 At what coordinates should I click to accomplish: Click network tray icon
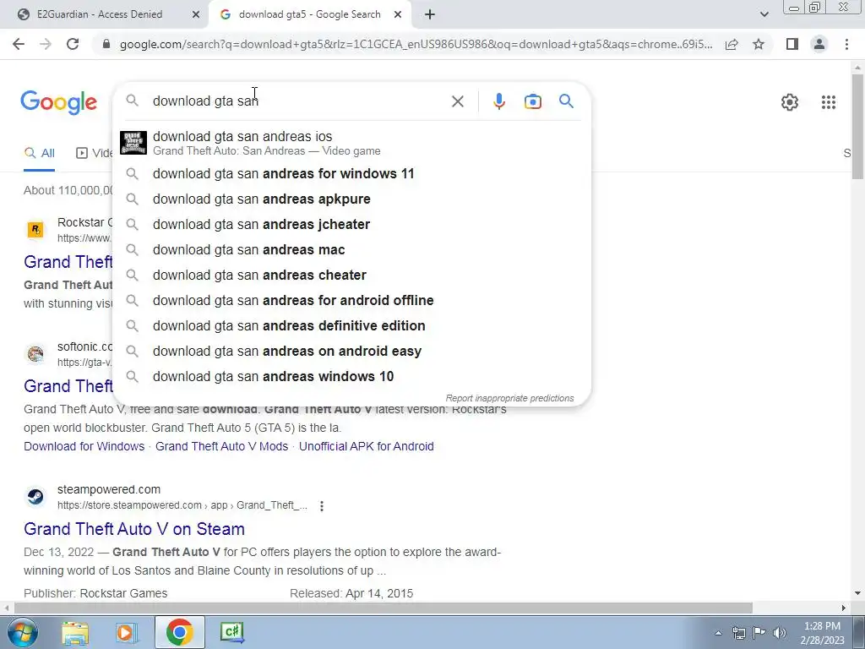click(738, 633)
